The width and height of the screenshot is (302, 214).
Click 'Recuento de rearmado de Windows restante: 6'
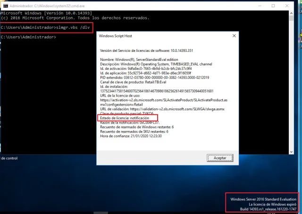click(137, 127)
